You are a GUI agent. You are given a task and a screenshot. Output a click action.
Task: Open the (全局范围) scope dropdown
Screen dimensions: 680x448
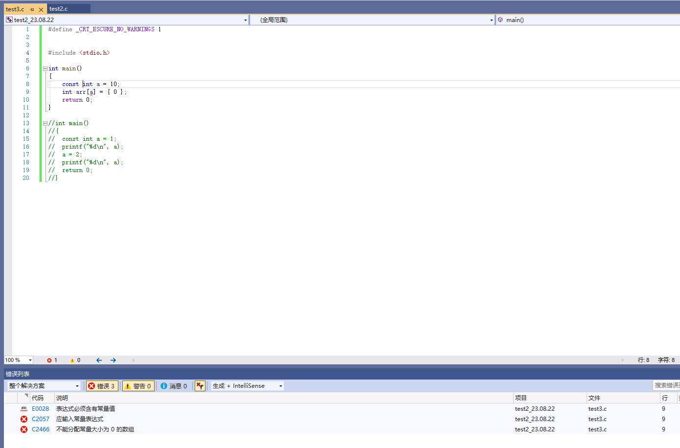tap(492, 20)
